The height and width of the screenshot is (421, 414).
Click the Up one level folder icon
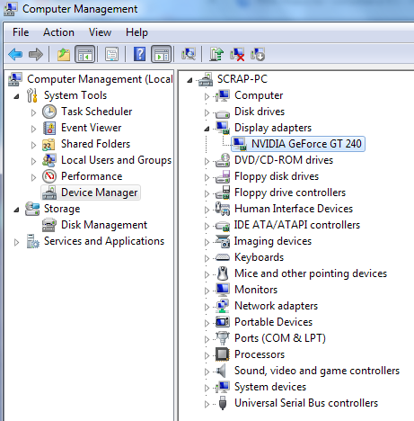point(64,54)
